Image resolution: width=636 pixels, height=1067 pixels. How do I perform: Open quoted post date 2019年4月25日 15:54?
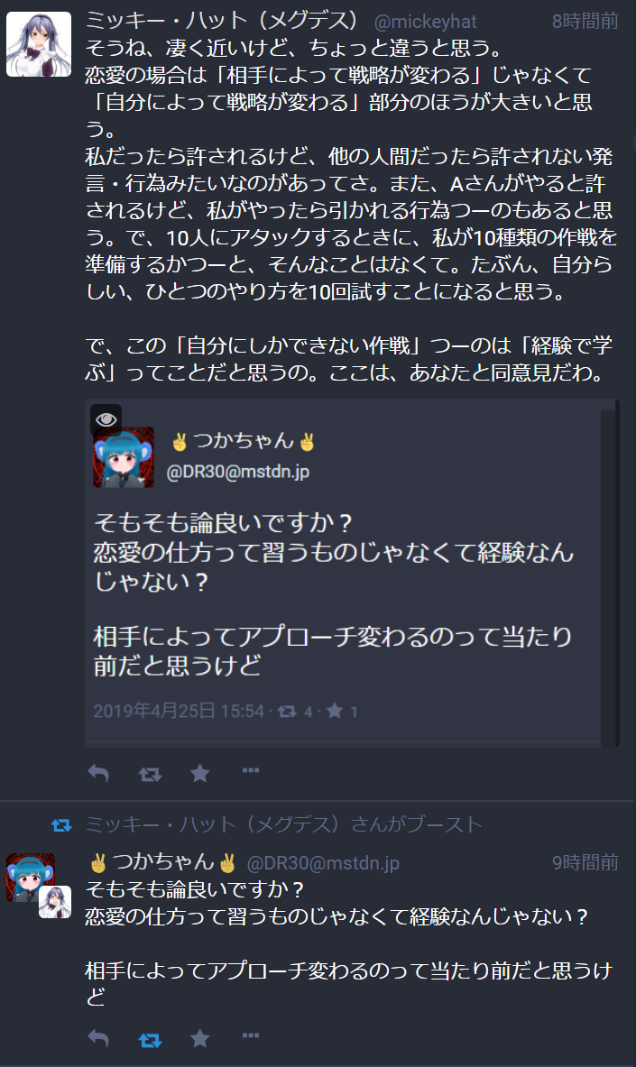[179, 711]
